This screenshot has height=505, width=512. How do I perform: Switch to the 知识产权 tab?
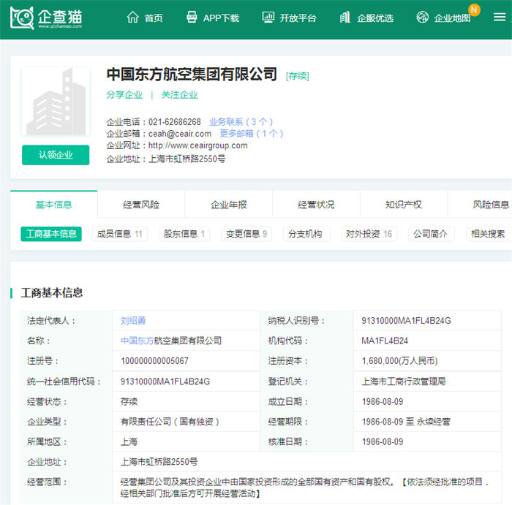pyautogui.click(x=404, y=205)
